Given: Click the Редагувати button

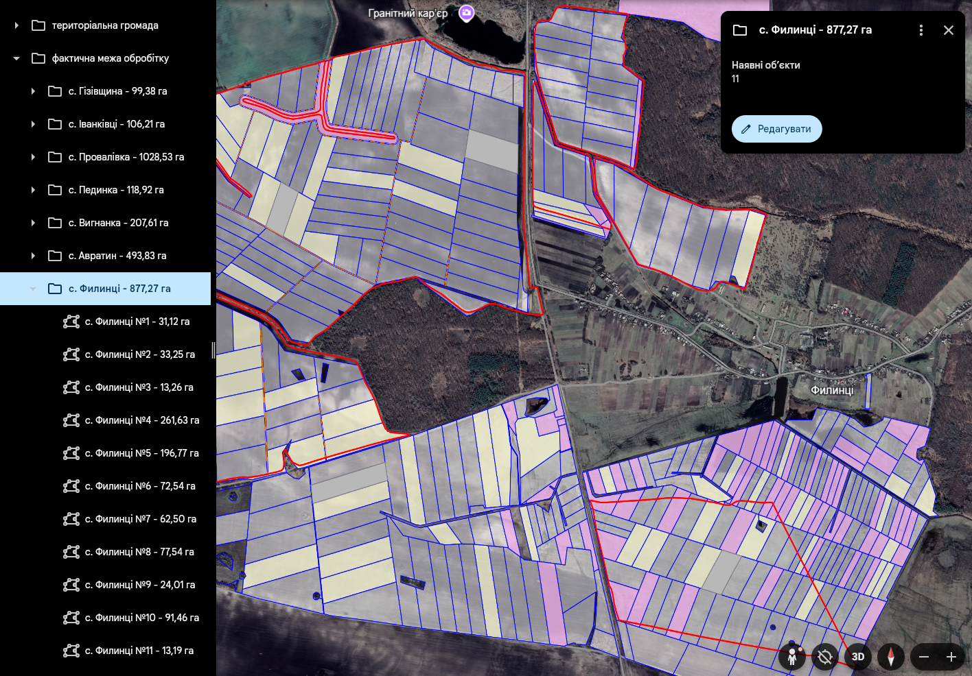Looking at the screenshot, I should pos(776,129).
